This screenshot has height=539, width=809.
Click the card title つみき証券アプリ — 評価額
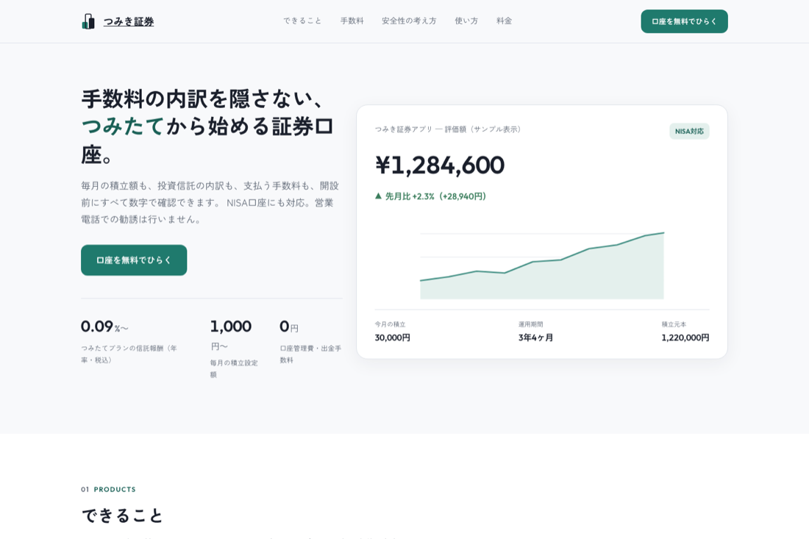[448, 129]
